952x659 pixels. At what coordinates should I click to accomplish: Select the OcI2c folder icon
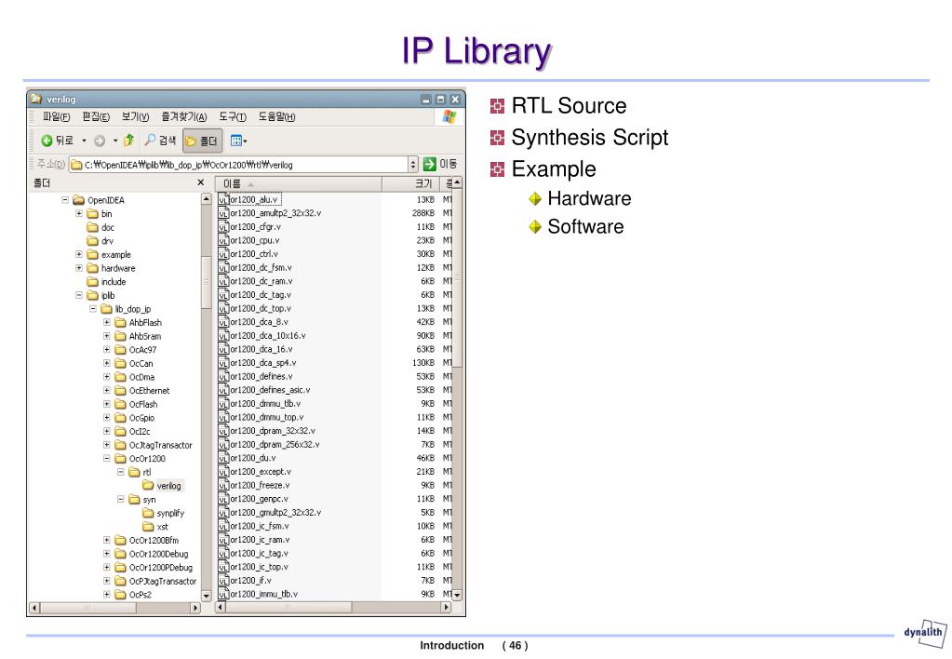[120, 431]
